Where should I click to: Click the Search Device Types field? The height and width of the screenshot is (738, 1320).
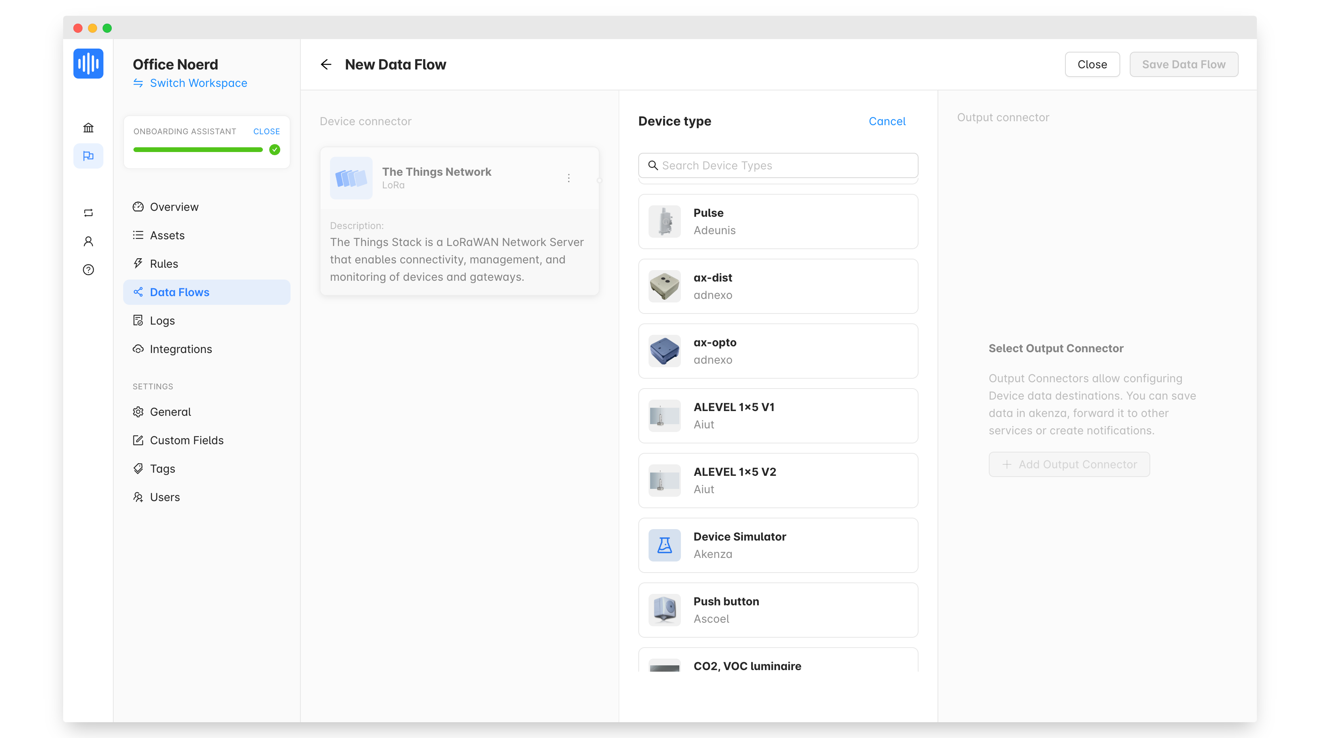click(778, 165)
